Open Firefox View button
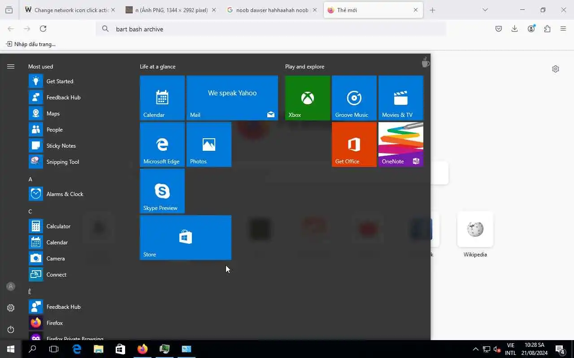574x358 pixels. point(9,10)
